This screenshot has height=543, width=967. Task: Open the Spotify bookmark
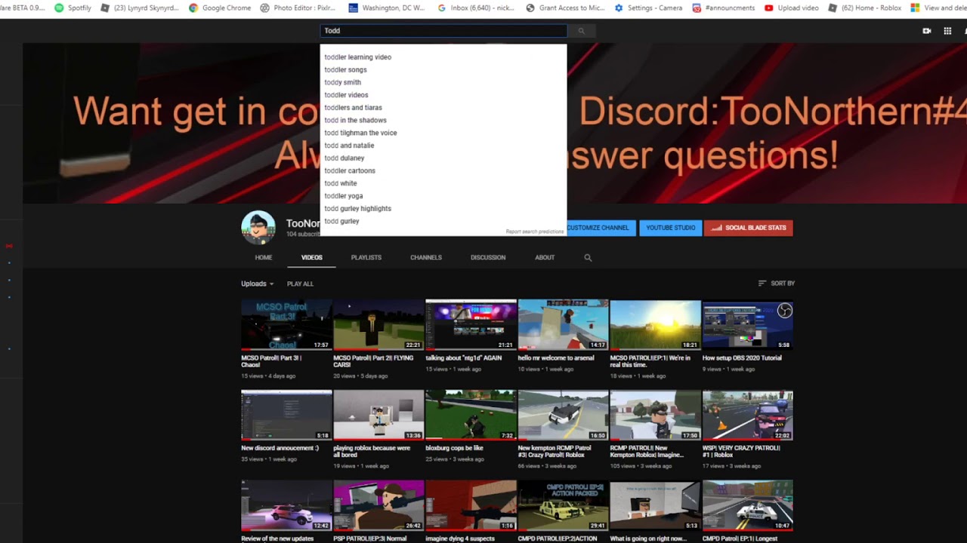(73, 8)
